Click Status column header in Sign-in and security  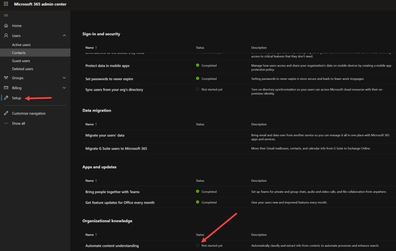(x=200, y=47)
